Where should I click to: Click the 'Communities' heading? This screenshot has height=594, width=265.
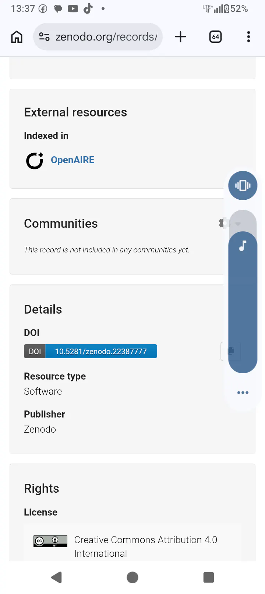point(61,223)
